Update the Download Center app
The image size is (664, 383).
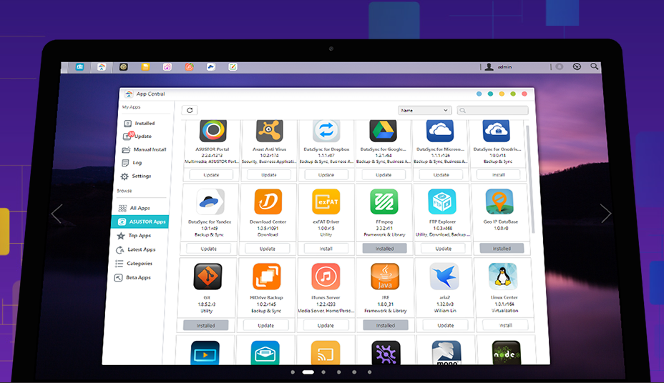click(x=267, y=249)
